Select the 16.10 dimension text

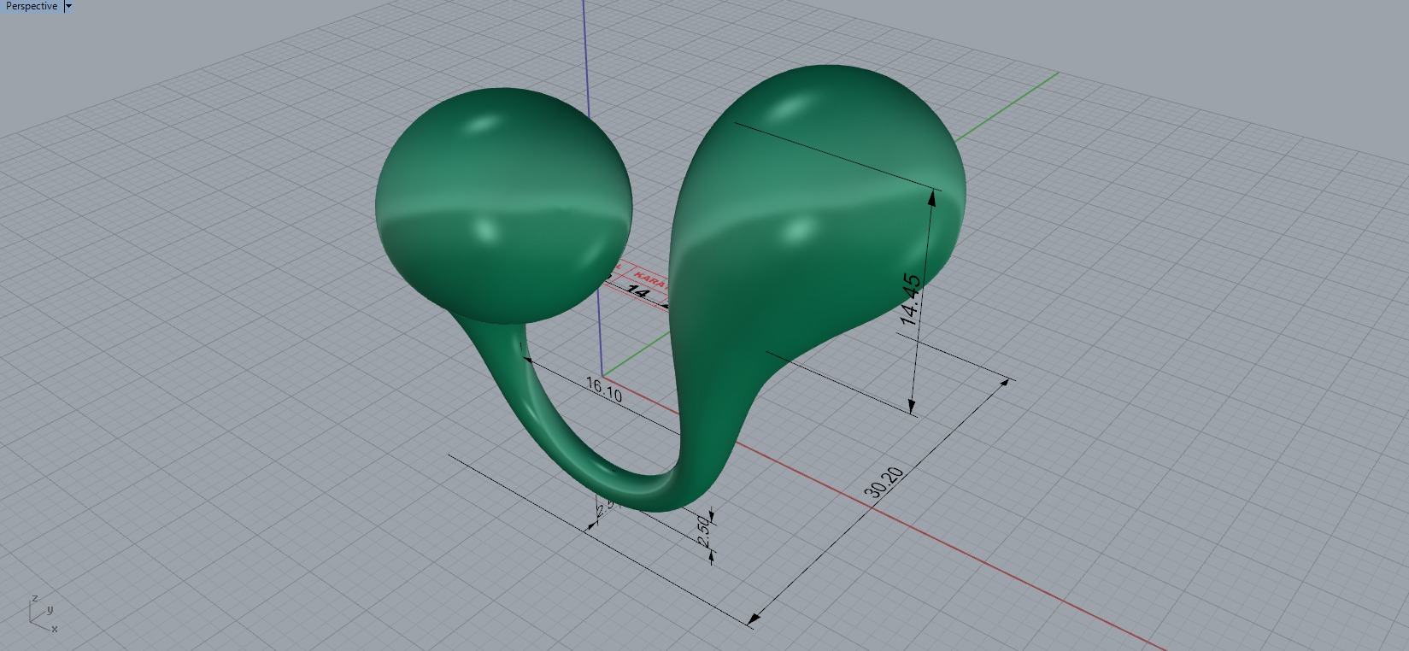pos(604,390)
